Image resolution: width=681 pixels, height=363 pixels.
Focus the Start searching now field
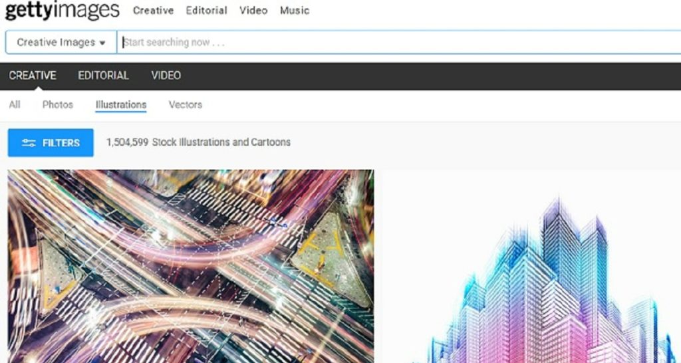(x=399, y=42)
